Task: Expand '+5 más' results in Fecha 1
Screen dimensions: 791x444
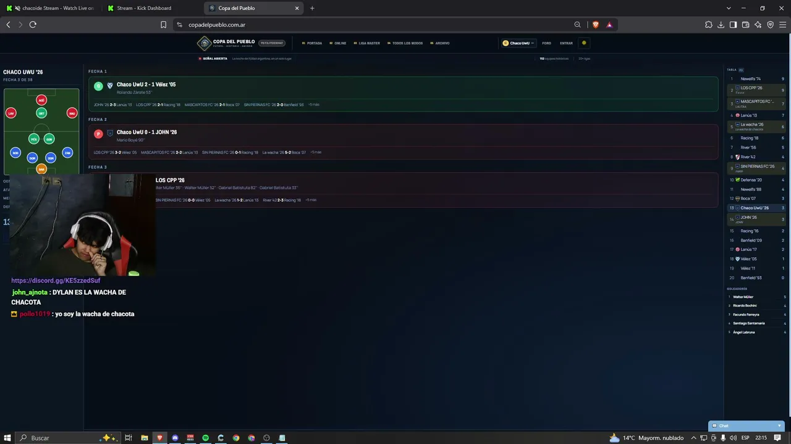Action: coord(314,105)
